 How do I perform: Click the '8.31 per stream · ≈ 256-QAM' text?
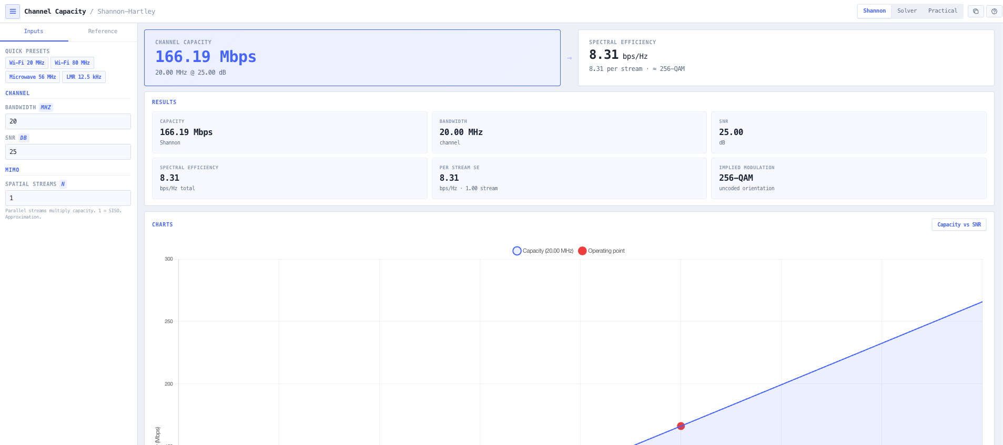point(637,69)
